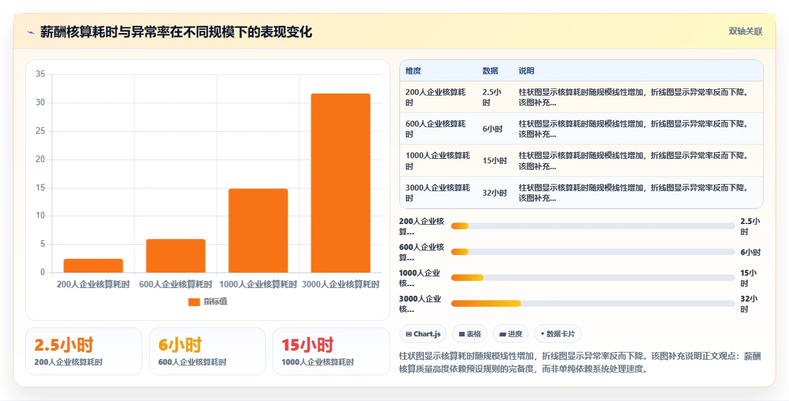Click the 600人企业 progress bar
This screenshot has width=789, height=401.
593,252
